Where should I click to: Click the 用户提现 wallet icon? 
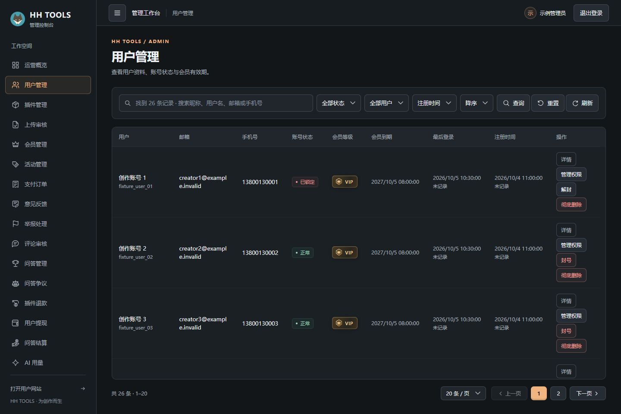coord(16,323)
